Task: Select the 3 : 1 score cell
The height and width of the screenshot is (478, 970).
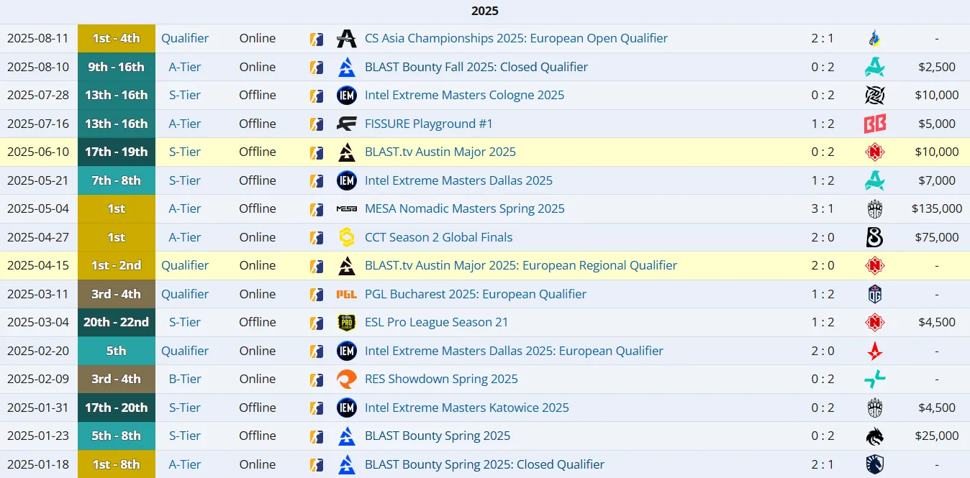Action: tap(822, 209)
